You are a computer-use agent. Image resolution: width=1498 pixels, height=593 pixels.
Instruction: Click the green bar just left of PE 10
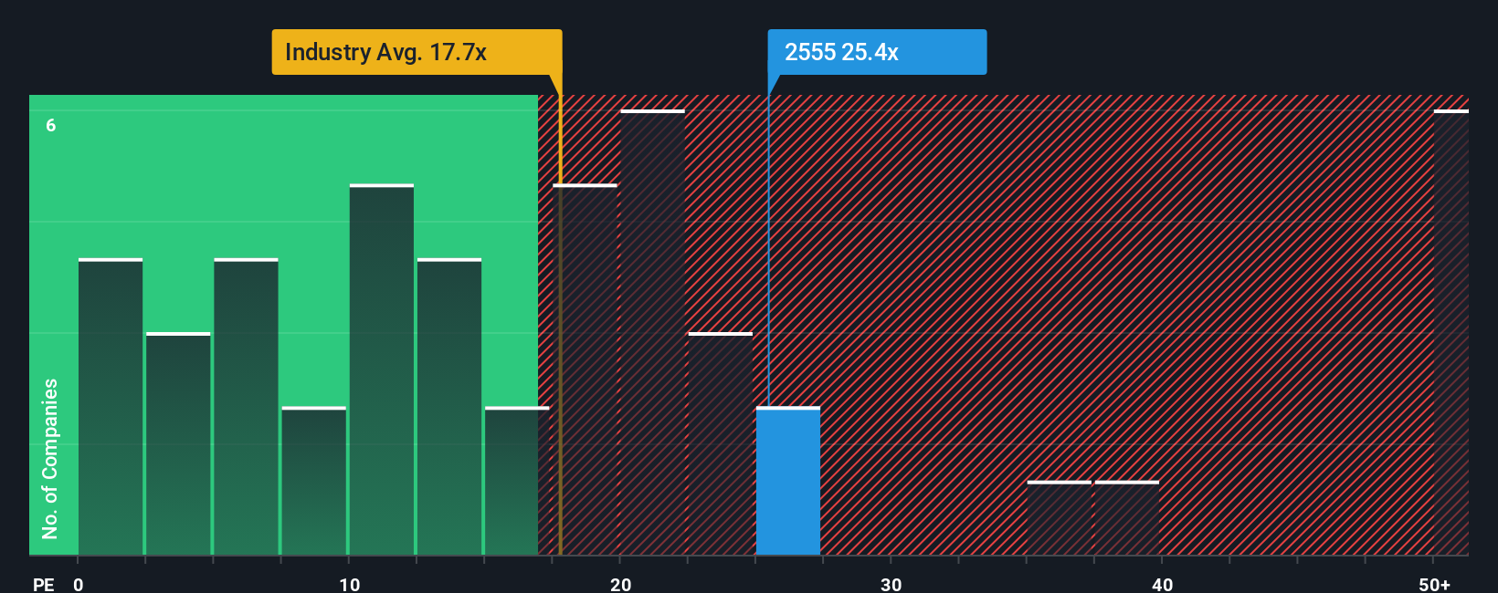point(314,481)
